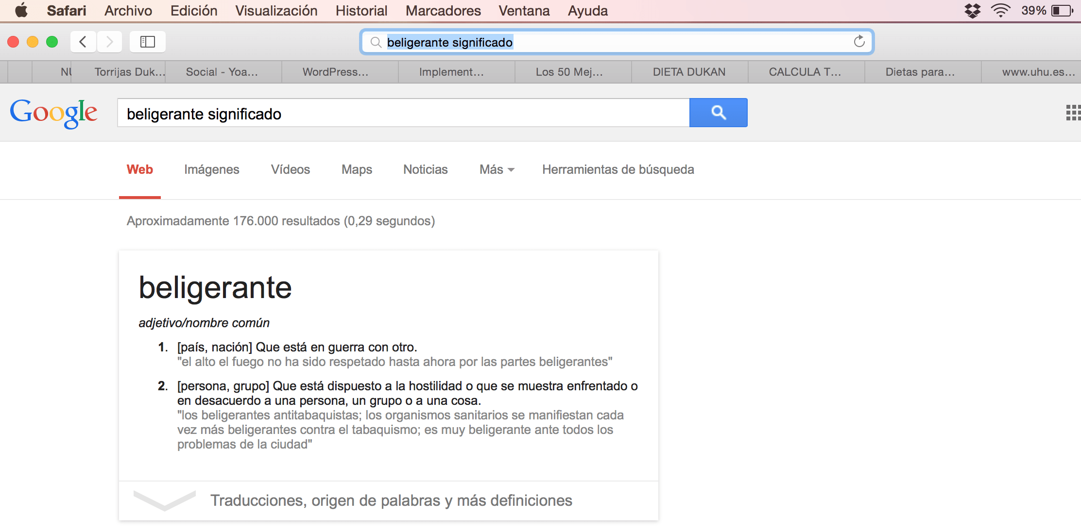Show the Safari sidebar
The height and width of the screenshot is (532, 1081).
click(148, 42)
